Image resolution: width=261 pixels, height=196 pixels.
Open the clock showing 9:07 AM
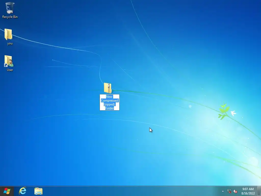point(248,191)
